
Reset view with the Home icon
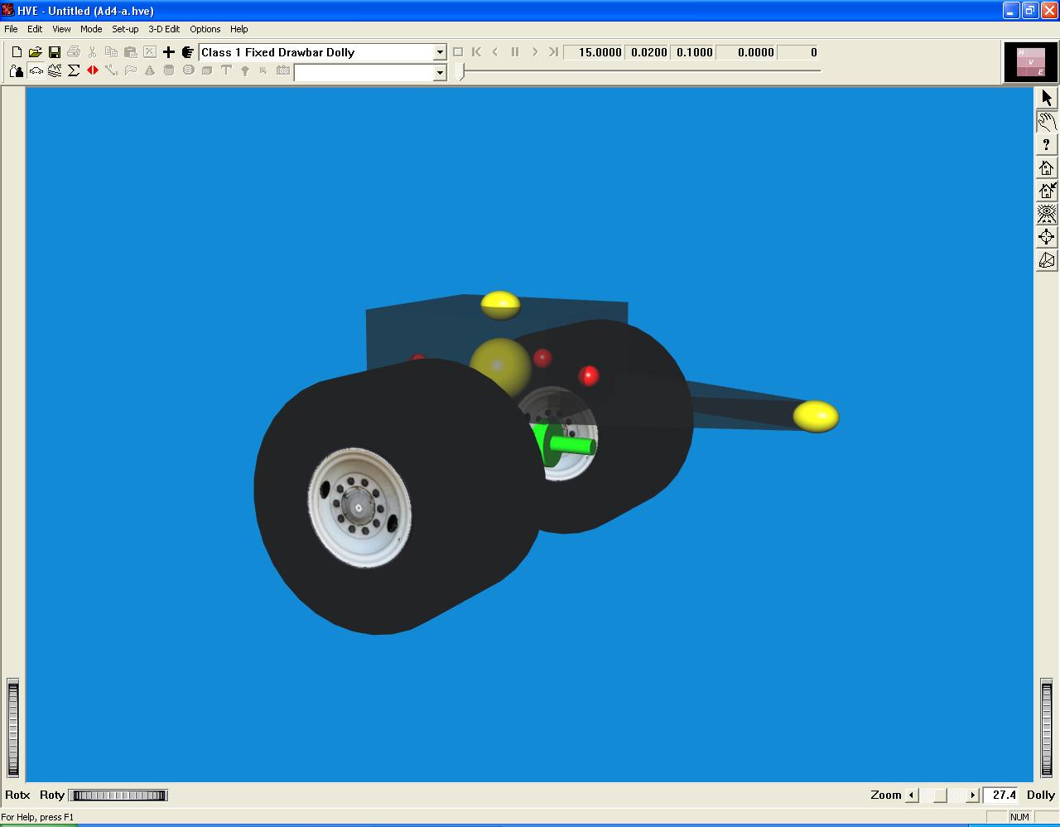[x=1047, y=167]
